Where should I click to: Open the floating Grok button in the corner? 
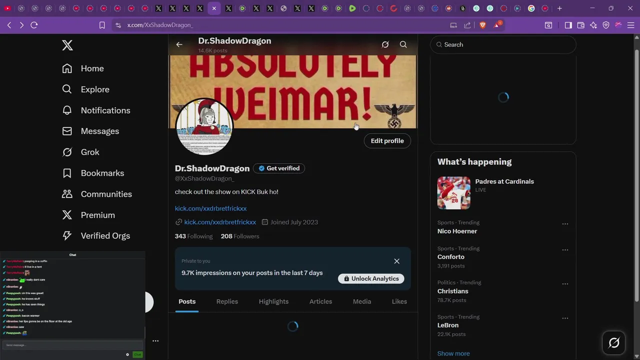[614, 342]
